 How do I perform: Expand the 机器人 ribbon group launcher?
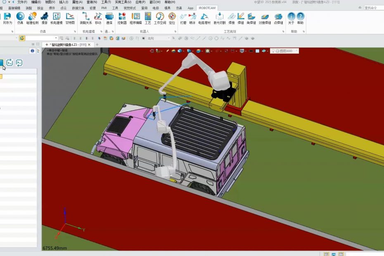point(176,31)
